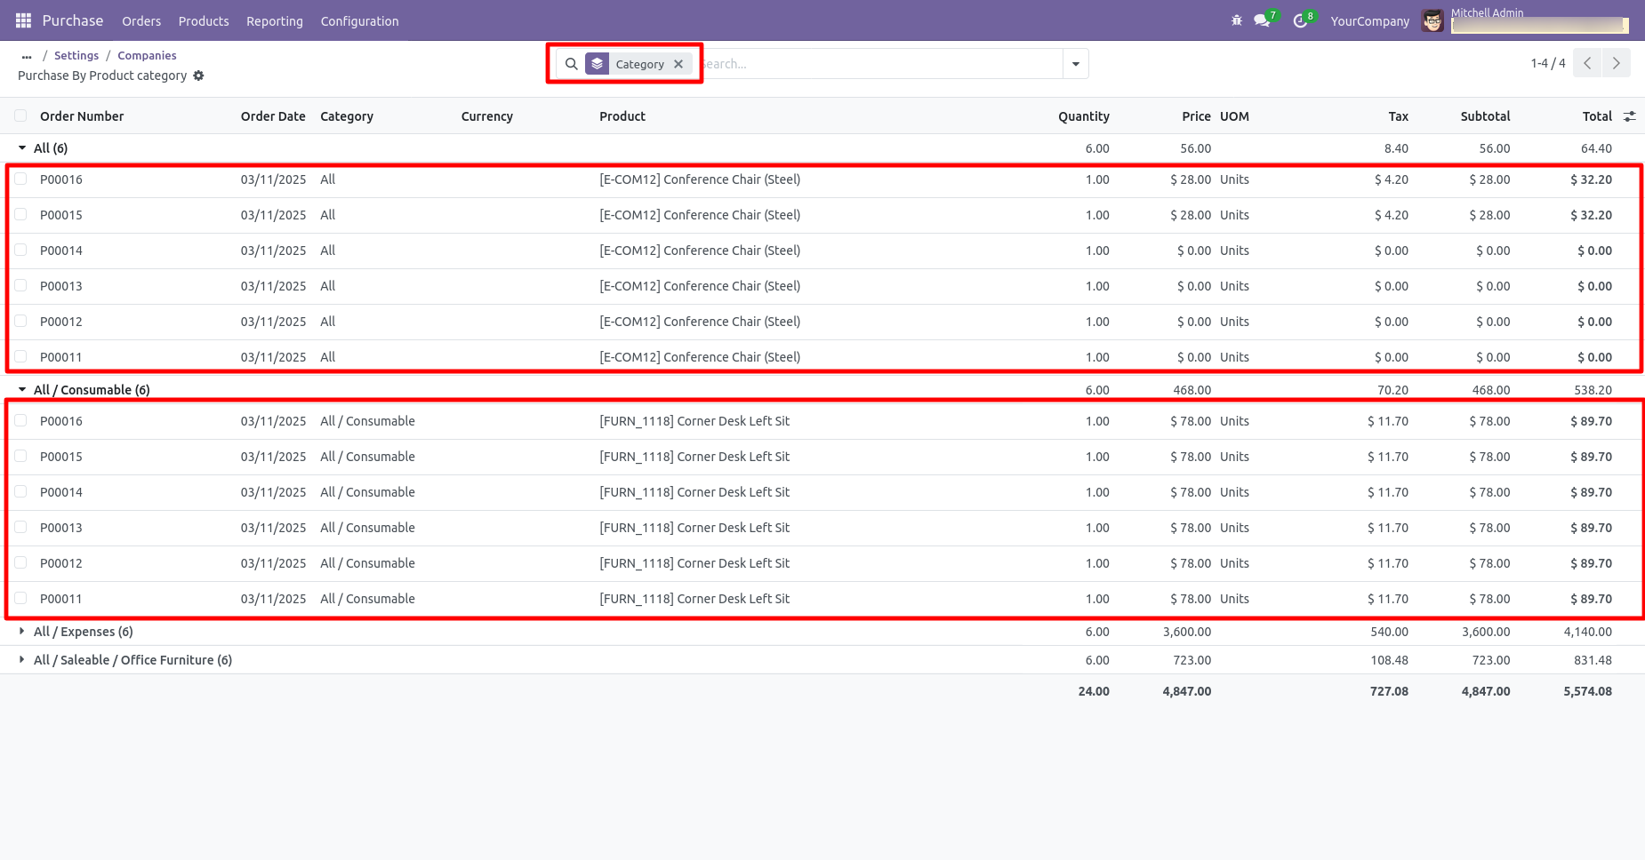Go to the next page arrow

pyautogui.click(x=1616, y=63)
